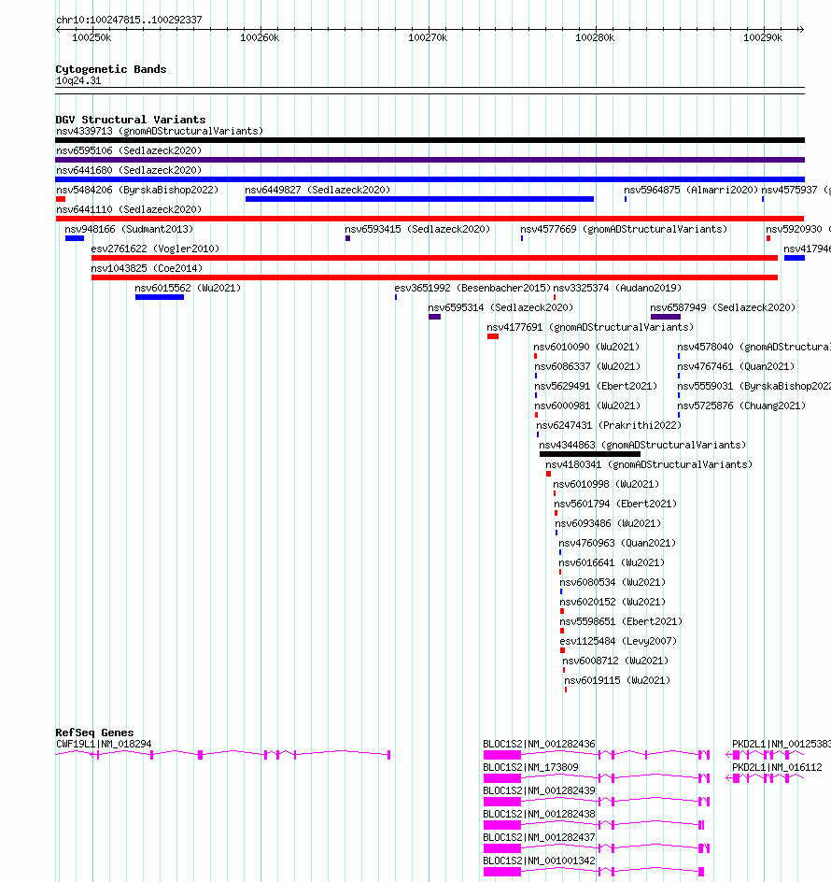Click the Cytogenetic Bands track title
The image size is (831, 882).
point(111,69)
